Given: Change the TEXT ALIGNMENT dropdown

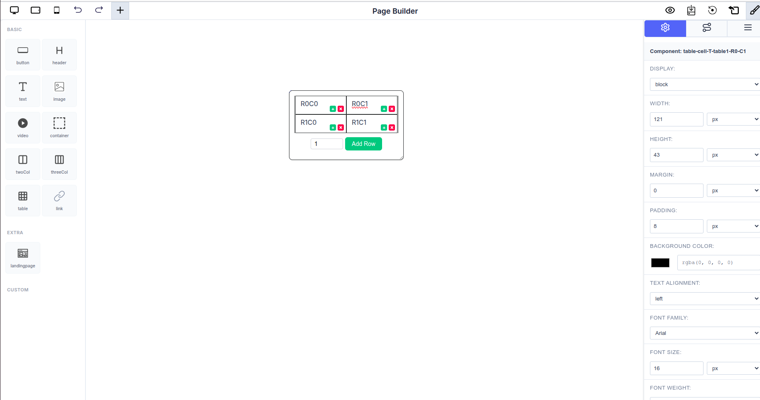Looking at the screenshot, I should click(x=704, y=298).
